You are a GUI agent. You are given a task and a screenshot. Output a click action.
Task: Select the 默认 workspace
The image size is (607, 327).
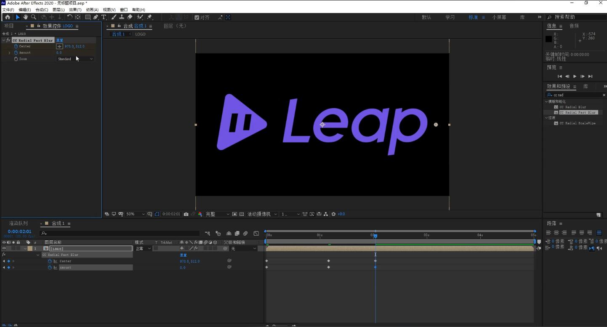point(426,17)
